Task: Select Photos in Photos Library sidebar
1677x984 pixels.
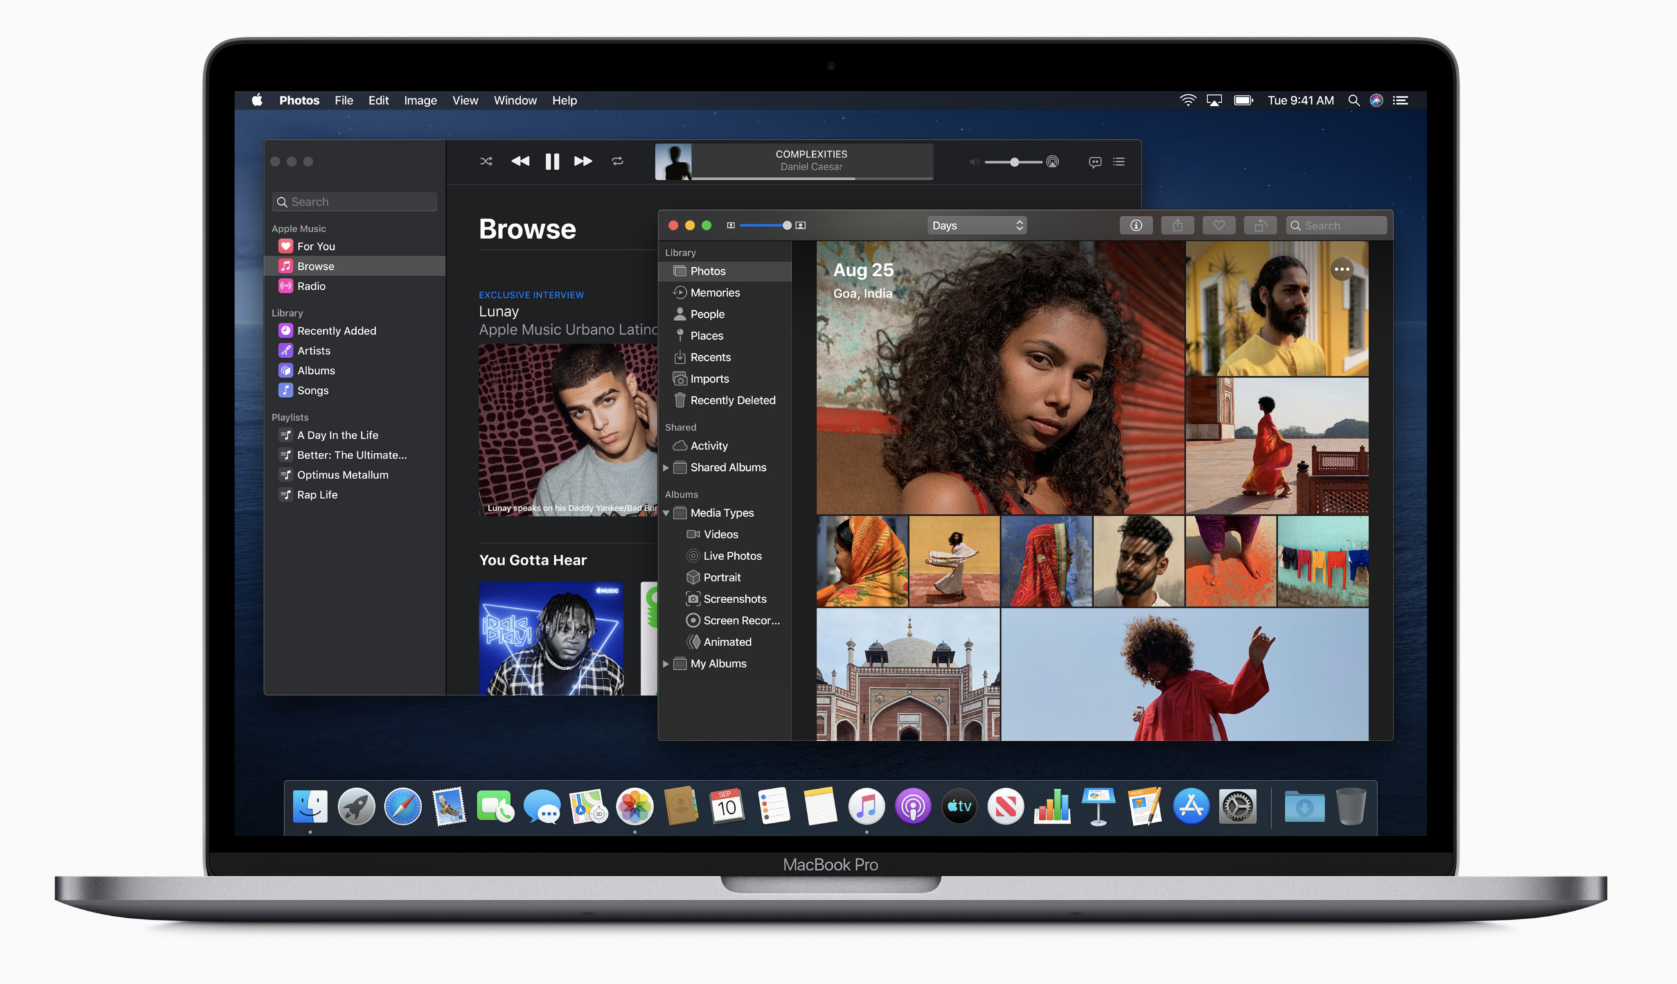Action: point(725,272)
